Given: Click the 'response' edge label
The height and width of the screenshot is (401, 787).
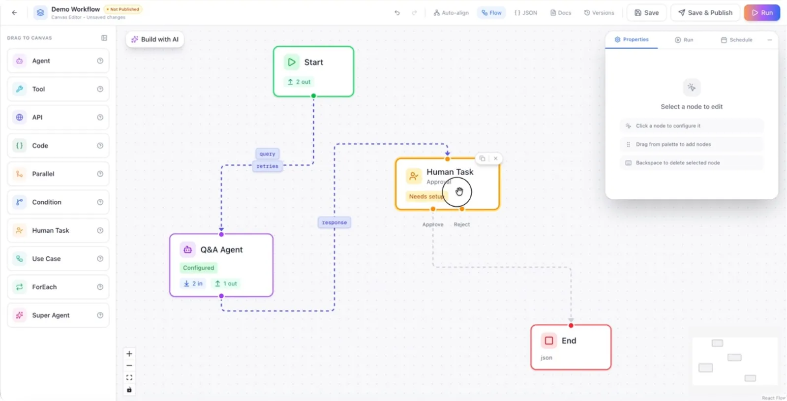Looking at the screenshot, I should click(334, 222).
